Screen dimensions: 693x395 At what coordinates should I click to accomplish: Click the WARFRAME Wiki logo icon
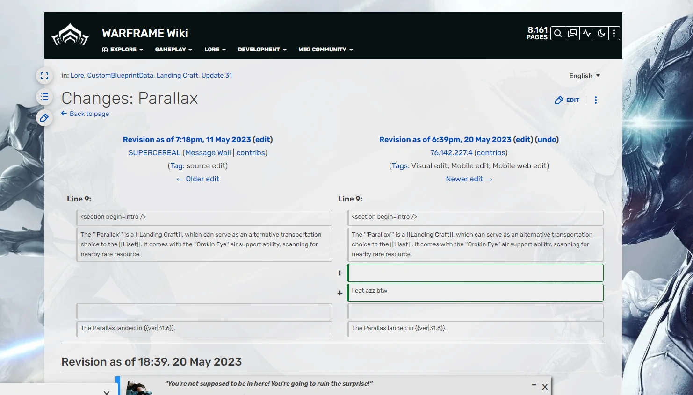coord(70,35)
